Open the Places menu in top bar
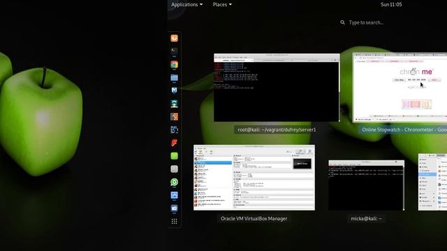Image resolution: width=447 pixels, height=251 pixels. pyautogui.click(x=222, y=4)
